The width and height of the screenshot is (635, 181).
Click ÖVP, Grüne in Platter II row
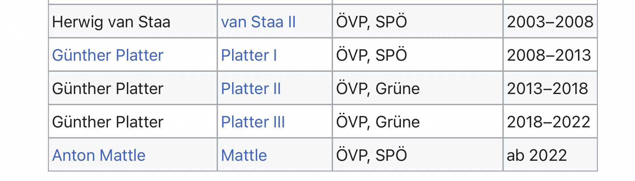point(378,89)
